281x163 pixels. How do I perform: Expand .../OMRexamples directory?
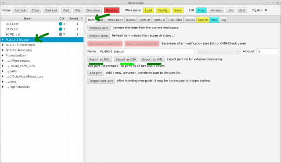coord(3,60)
